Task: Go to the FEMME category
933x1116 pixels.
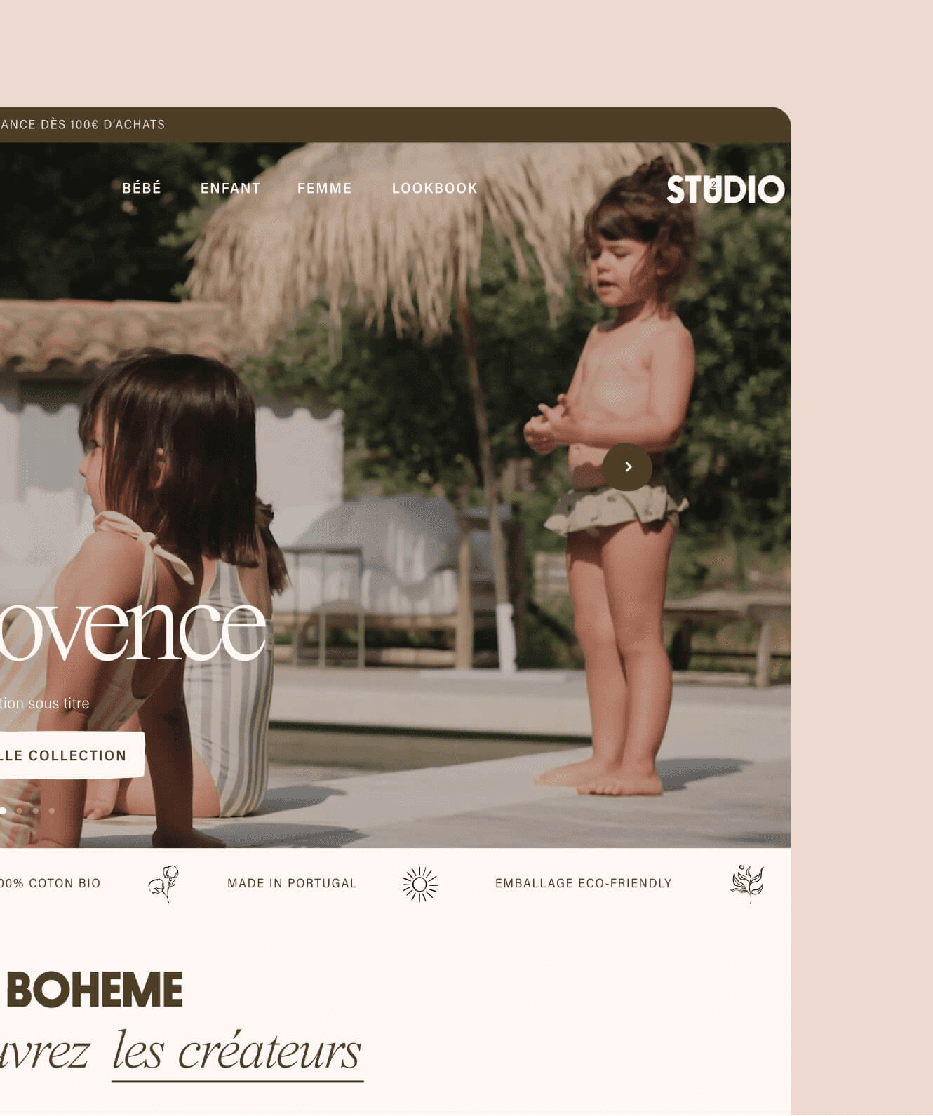Action: [x=324, y=189]
